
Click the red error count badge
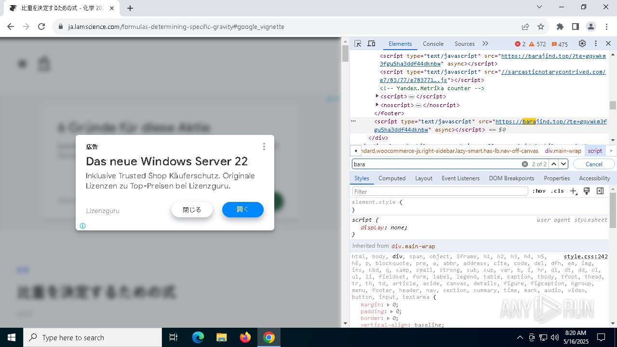coord(520,44)
